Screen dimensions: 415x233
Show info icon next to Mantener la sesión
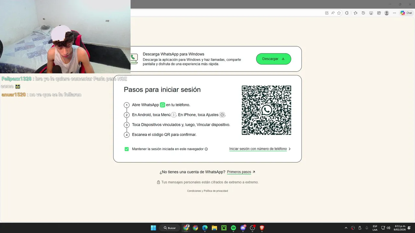[206, 149]
